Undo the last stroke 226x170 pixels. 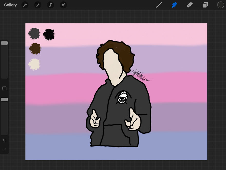coord(4,141)
